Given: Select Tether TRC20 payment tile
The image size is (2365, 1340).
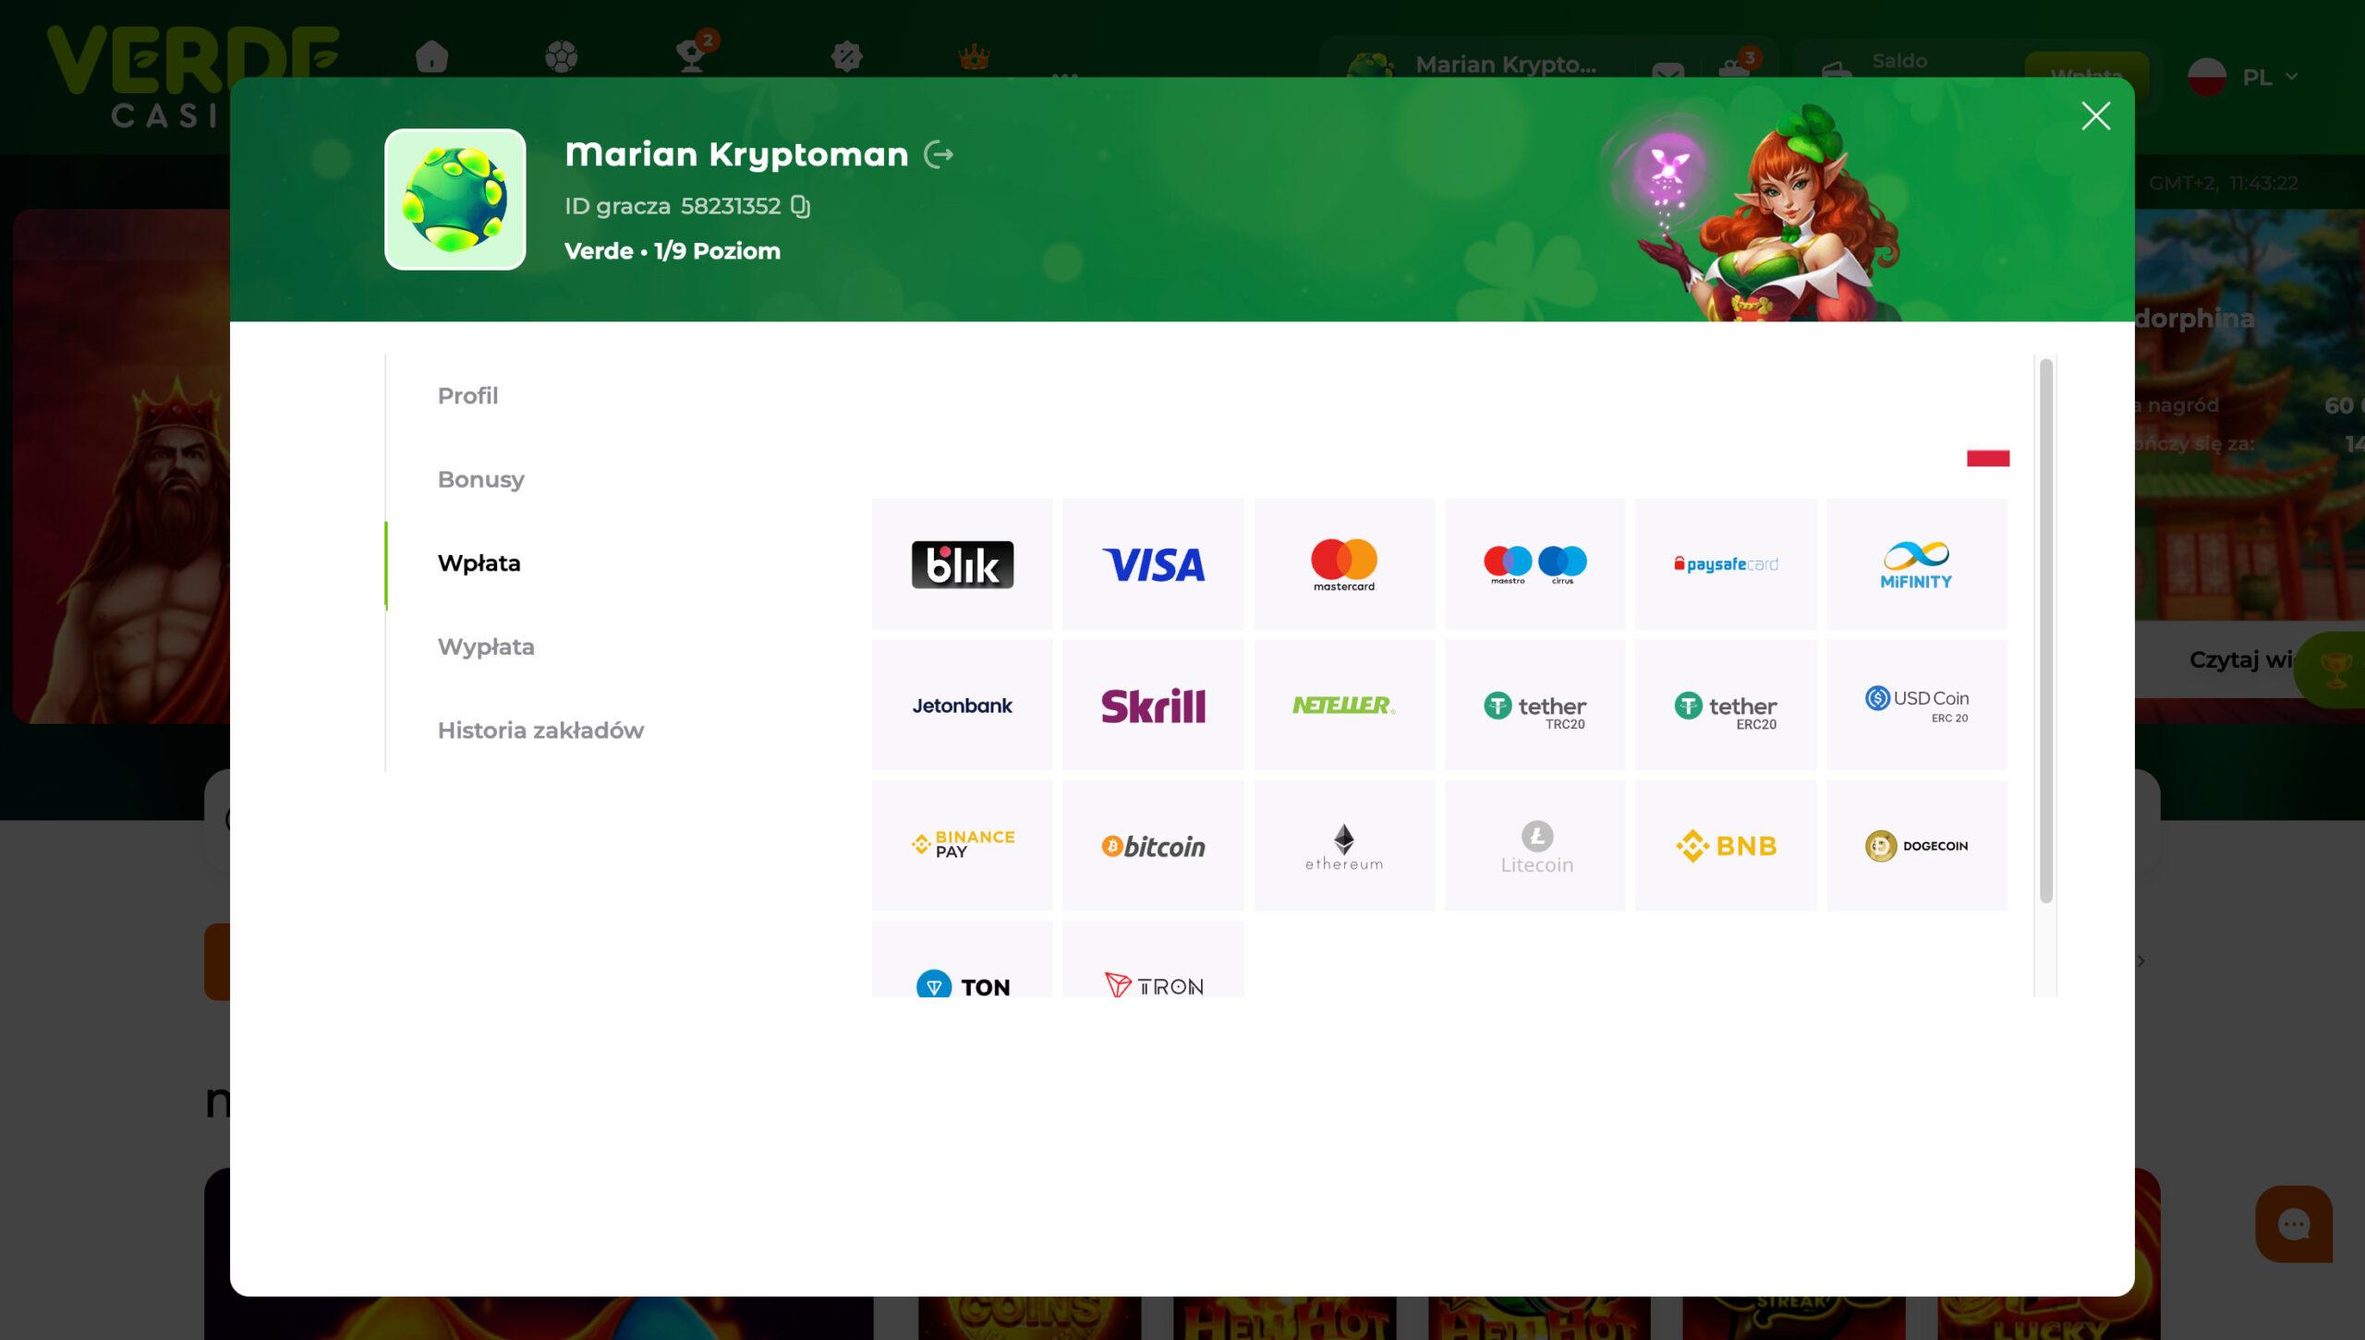Looking at the screenshot, I should tap(1534, 706).
